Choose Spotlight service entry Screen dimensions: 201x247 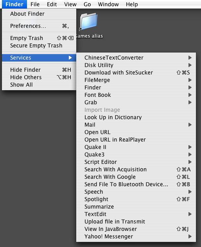coord(136,199)
